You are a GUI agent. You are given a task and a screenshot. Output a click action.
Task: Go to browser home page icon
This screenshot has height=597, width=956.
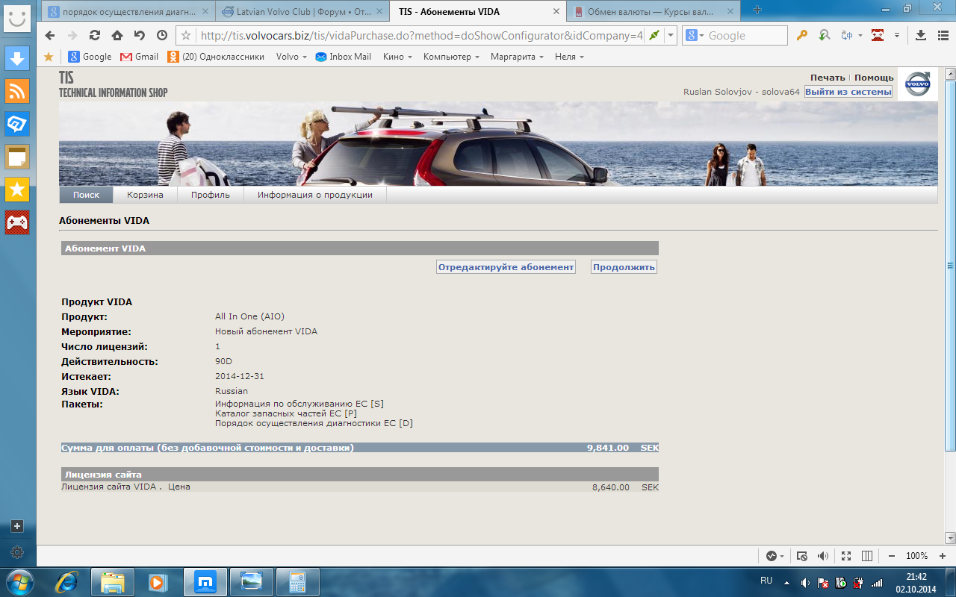pos(117,35)
